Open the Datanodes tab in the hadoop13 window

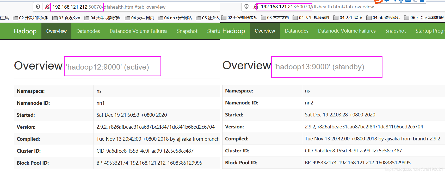pyautogui.click(x=296, y=31)
